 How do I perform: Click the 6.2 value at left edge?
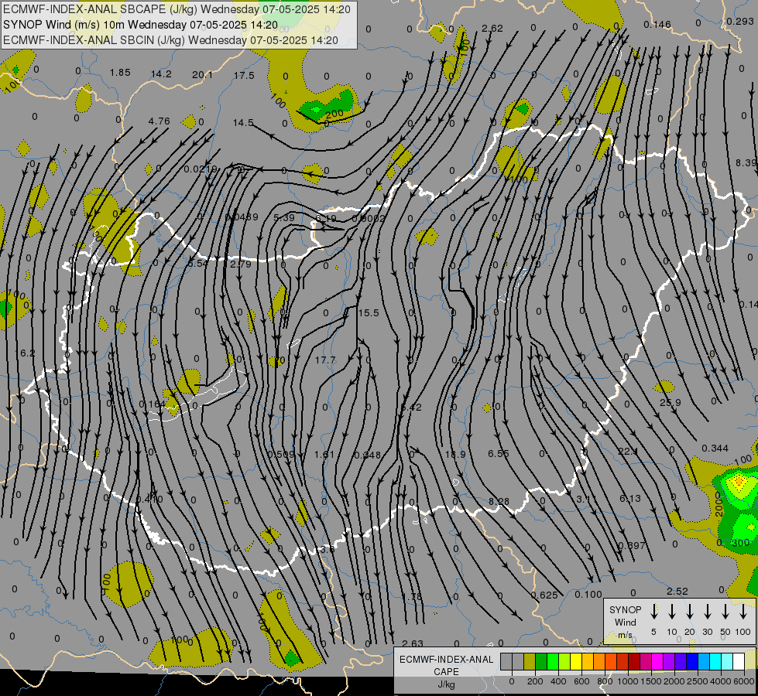point(28,353)
